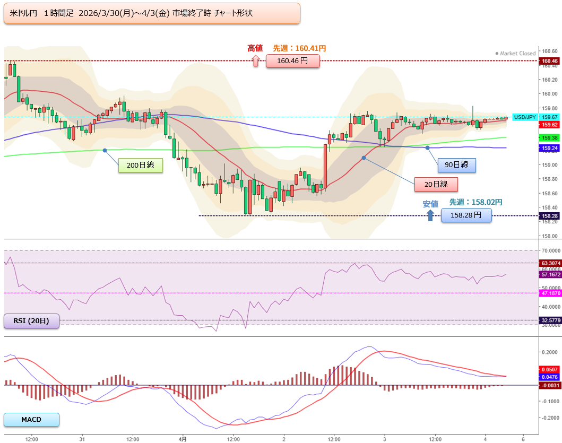Click the -0.0031 MACD histogram value tag

pyautogui.click(x=549, y=385)
